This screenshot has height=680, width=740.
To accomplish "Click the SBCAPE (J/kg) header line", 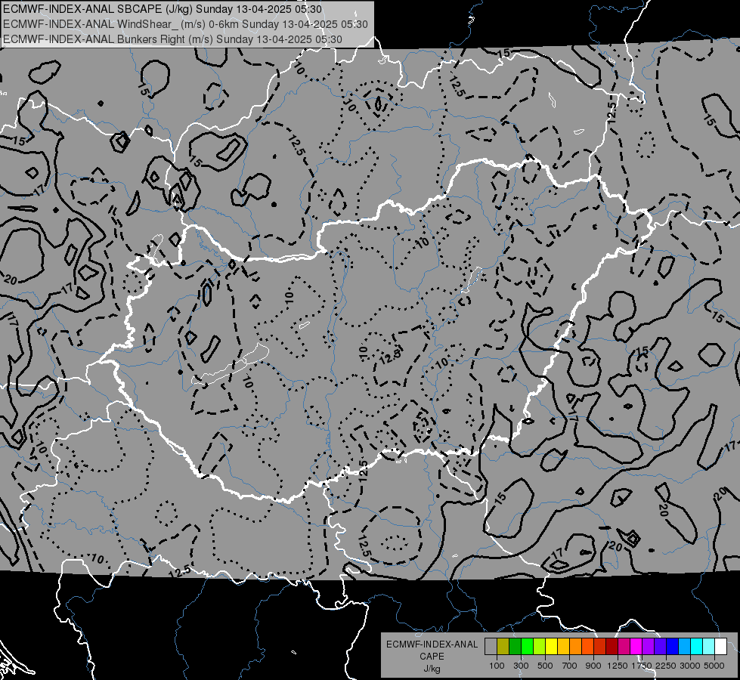I will coord(163,9).
